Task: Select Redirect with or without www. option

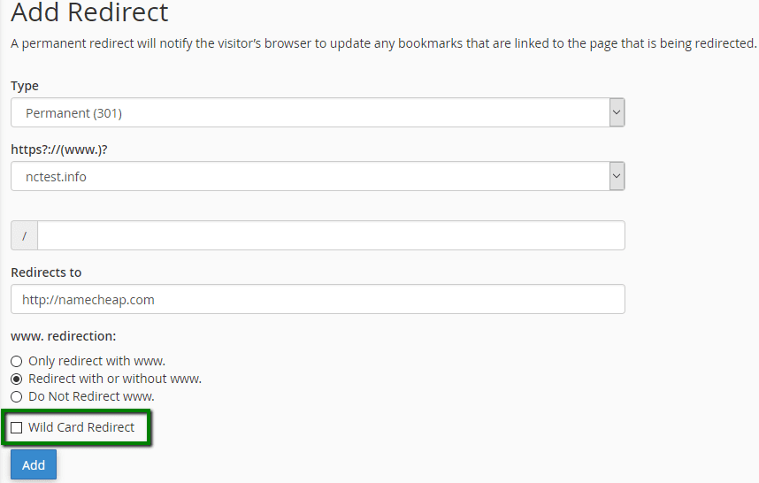Action: 17,379
